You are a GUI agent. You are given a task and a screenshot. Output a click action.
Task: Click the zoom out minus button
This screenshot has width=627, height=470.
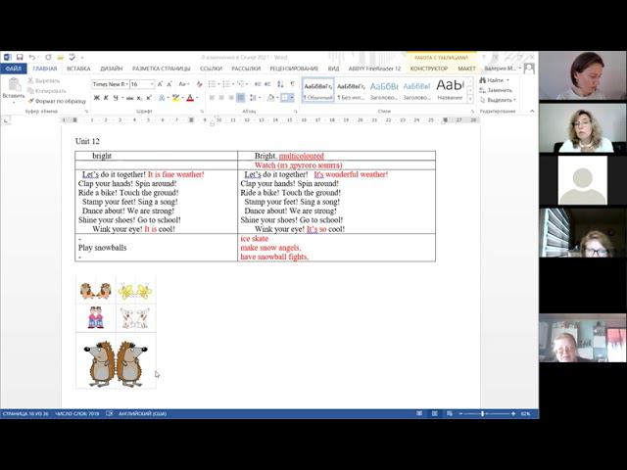(460, 413)
